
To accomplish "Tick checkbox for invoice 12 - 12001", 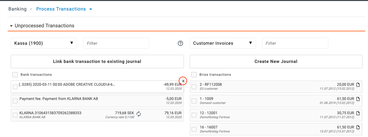I will pos(194,115).
